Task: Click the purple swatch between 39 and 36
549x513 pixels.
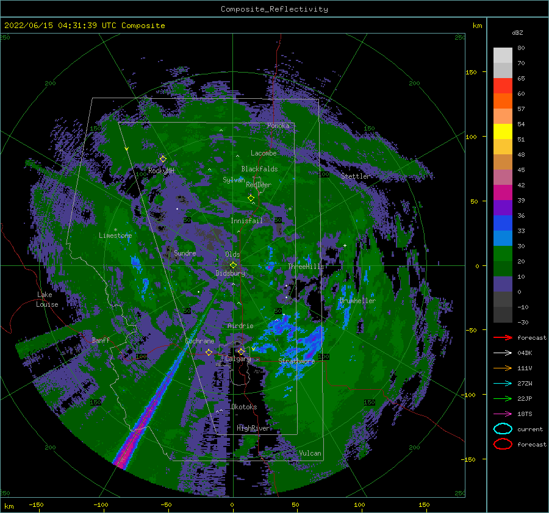Action: (x=503, y=207)
